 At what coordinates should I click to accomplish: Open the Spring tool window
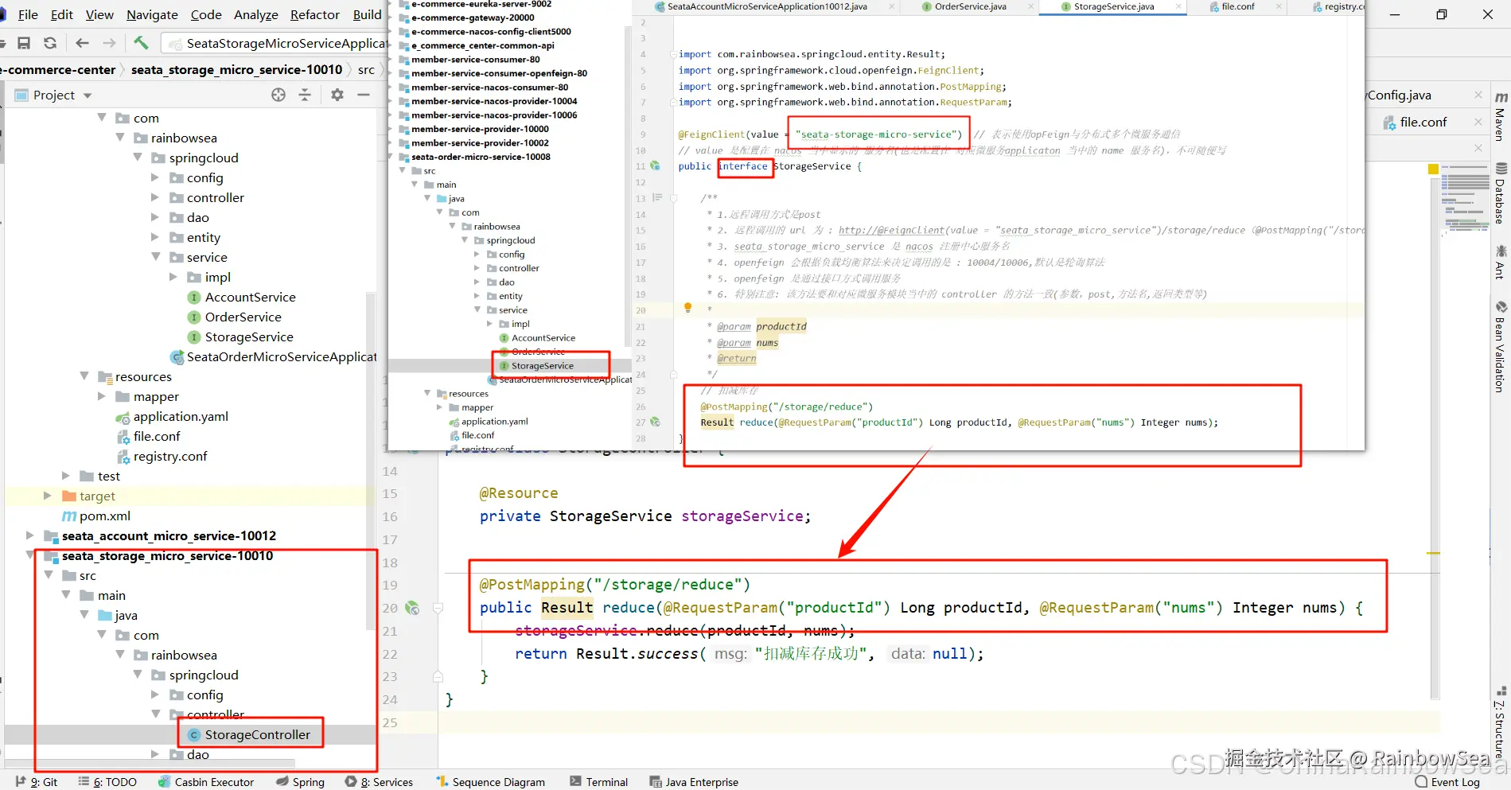(300, 782)
